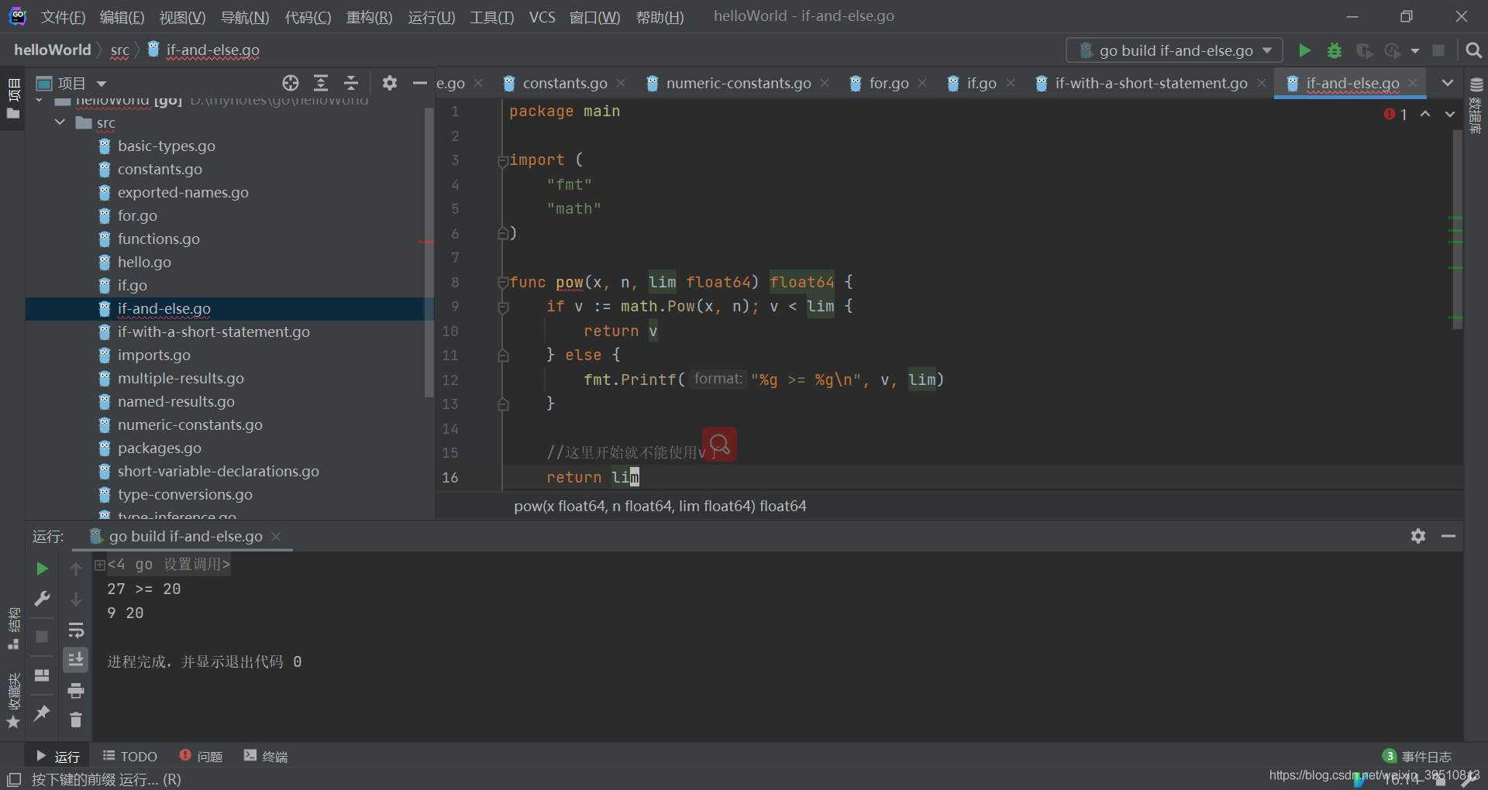
Task: Go to previous highlighted error arrow
Action: [x=1425, y=114]
